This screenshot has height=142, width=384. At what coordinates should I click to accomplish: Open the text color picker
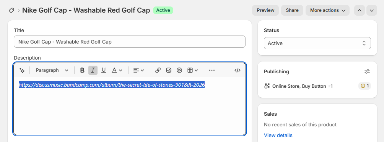(x=117, y=70)
